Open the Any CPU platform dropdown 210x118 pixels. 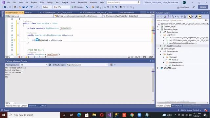(x=61, y=7)
